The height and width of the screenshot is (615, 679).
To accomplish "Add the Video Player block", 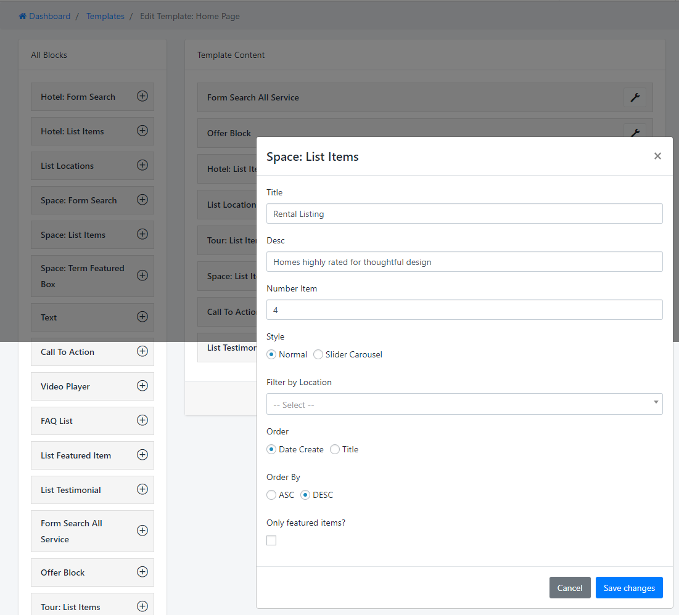I will pos(142,386).
